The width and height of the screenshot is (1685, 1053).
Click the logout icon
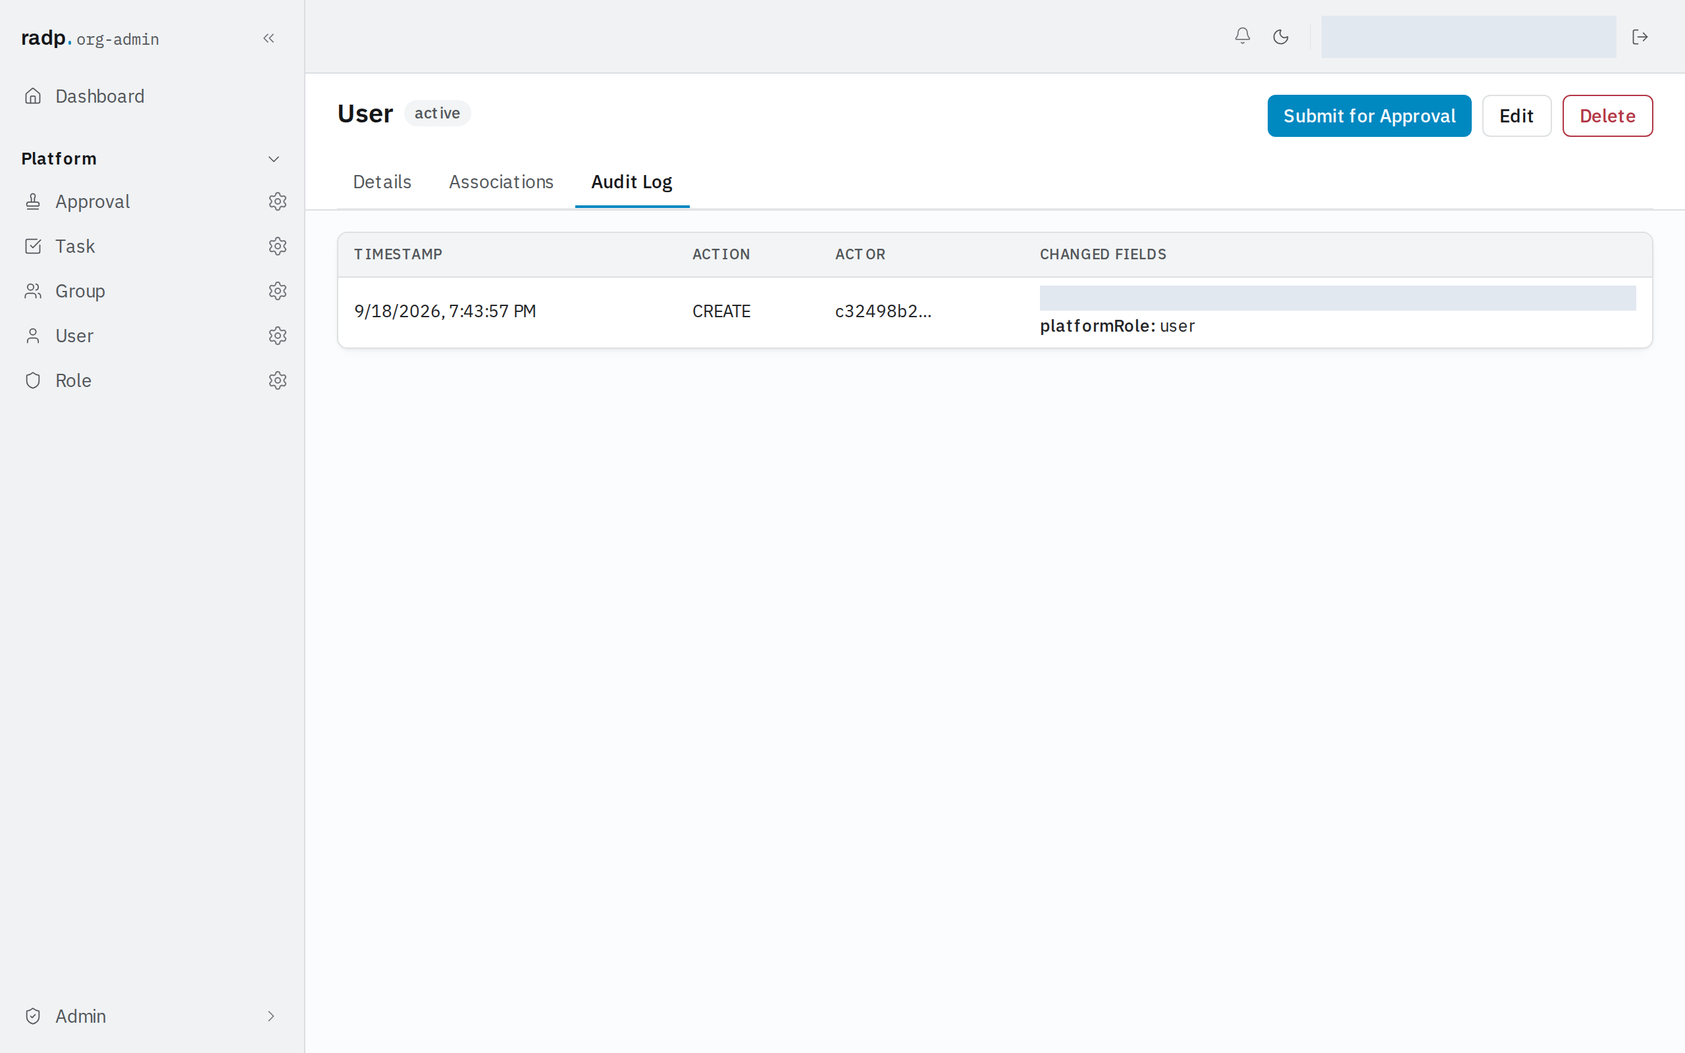[1640, 36]
